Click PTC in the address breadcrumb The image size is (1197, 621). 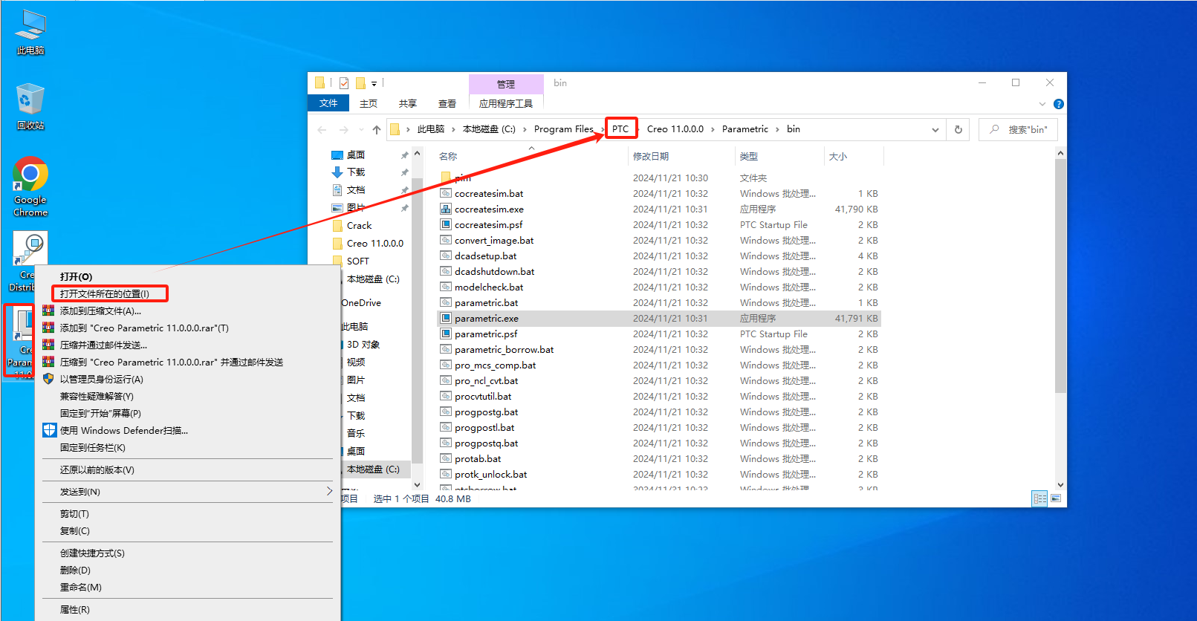pyautogui.click(x=620, y=129)
